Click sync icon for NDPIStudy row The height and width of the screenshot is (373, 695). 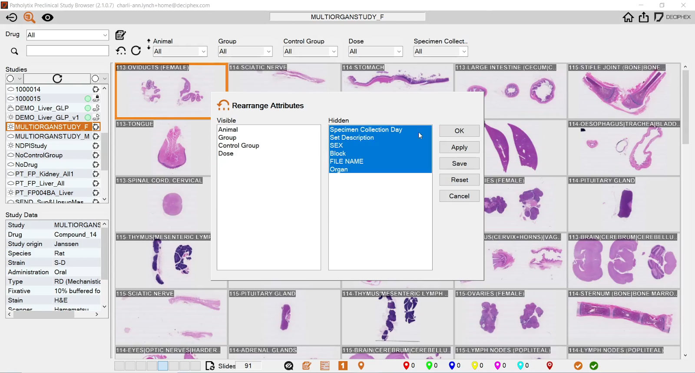pyautogui.click(x=96, y=146)
